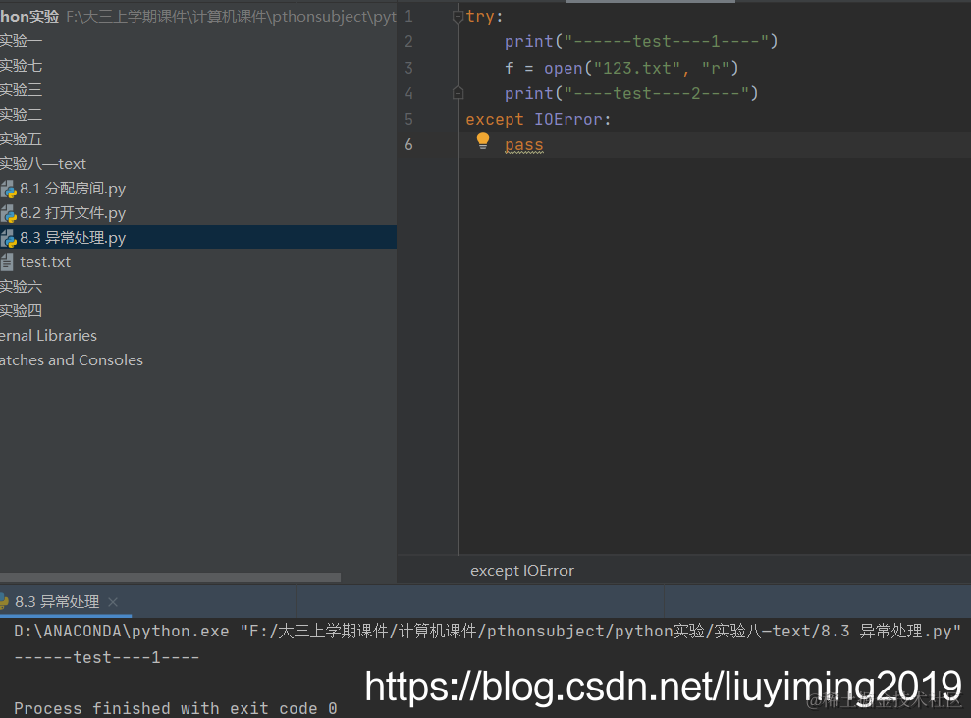Open test.txt in the project tree
This screenshot has height=718, width=971.
(x=44, y=262)
